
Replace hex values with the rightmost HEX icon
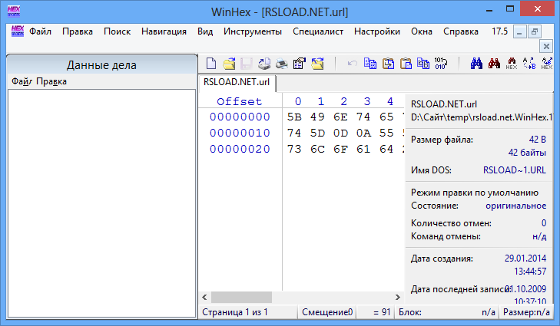pos(547,64)
